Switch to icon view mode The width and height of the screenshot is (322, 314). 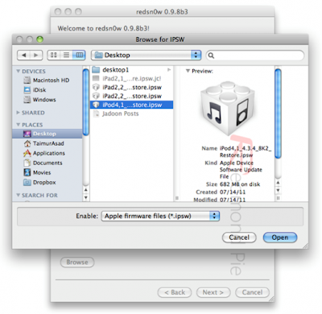click(x=54, y=55)
